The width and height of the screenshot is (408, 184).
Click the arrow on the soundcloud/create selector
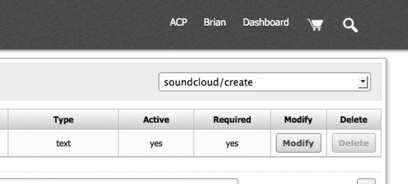click(363, 82)
